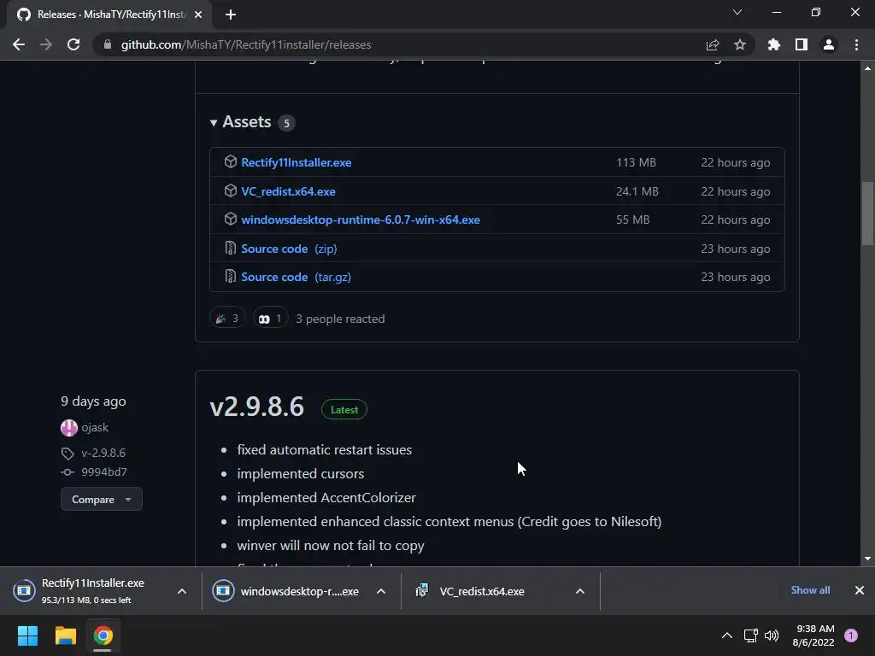Image resolution: width=875 pixels, height=656 pixels.
Task: Click archive icon beside Source code (tar.gz)
Action: pos(230,276)
